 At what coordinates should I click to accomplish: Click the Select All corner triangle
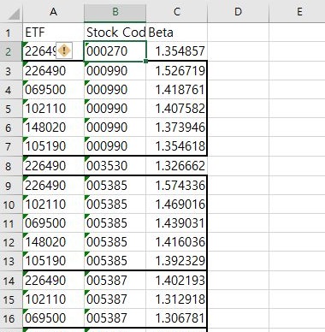[14, 15]
